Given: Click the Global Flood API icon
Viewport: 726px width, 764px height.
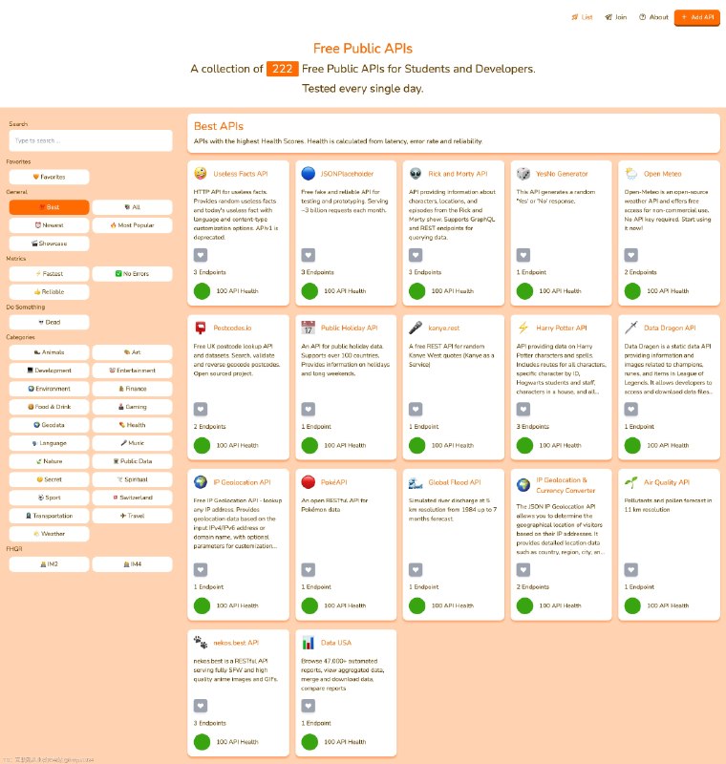Looking at the screenshot, I should coord(416,483).
